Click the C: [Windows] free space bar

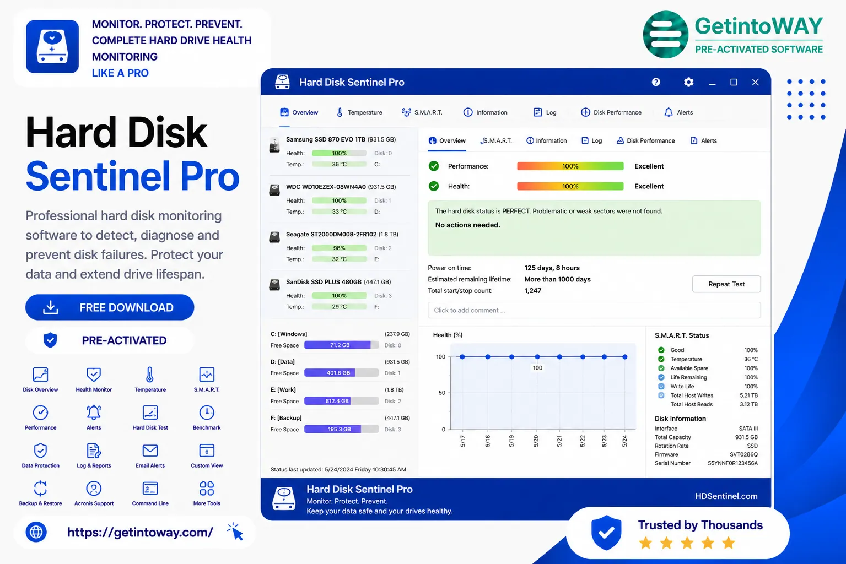[342, 345]
